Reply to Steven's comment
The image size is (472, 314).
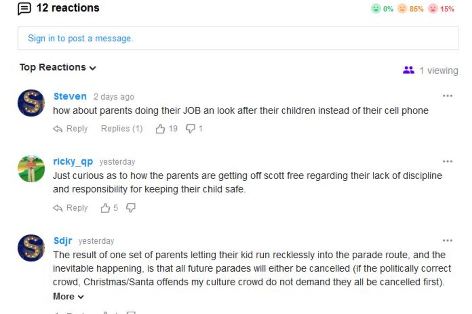70,129
